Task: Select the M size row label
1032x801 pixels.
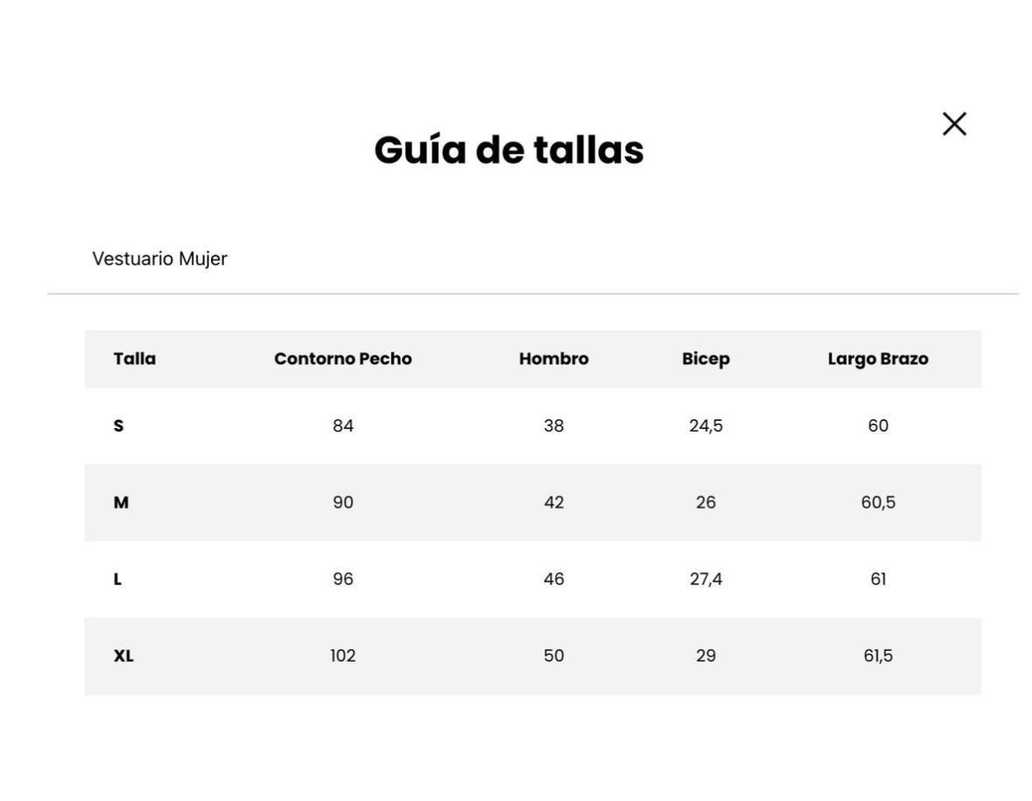Action: pyautogui.click(x=121, y=502)
